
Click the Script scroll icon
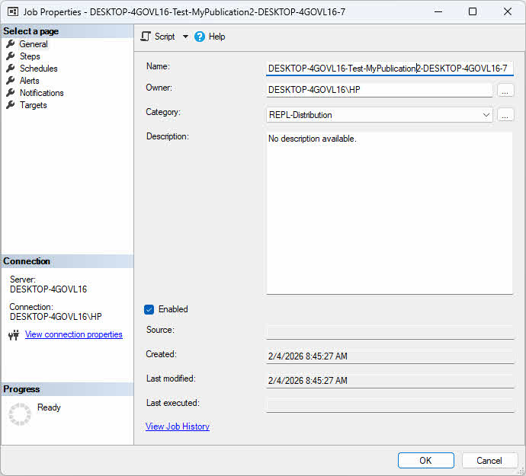click(146, 37)
